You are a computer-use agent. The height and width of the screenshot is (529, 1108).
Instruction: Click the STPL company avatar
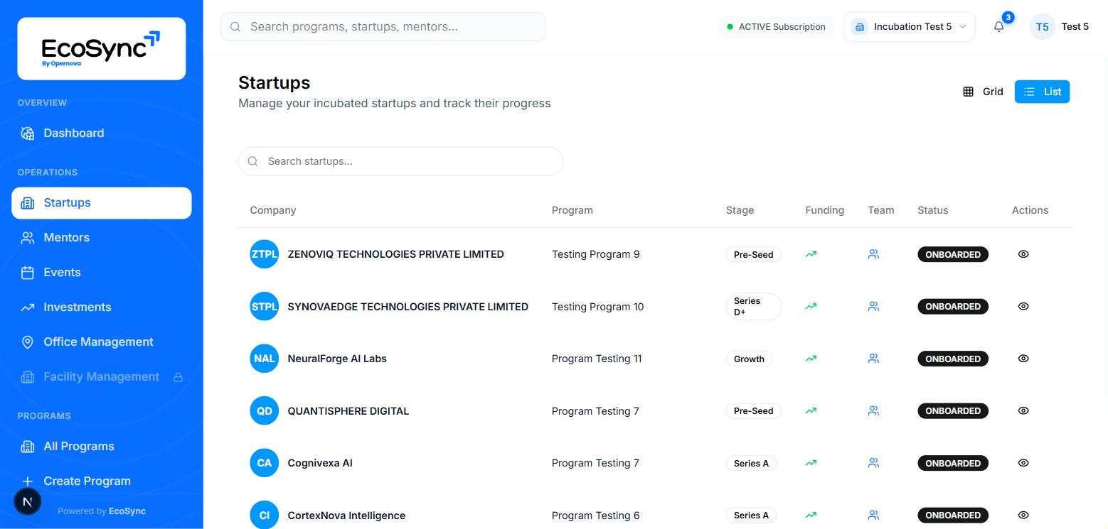pyautogui.click(x=265, y=307)
